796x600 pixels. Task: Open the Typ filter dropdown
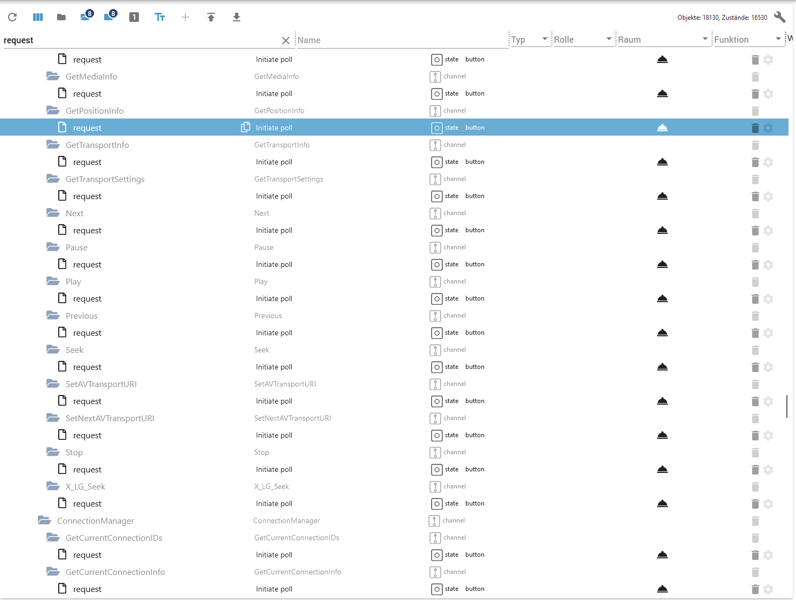[x=530, y=40]
